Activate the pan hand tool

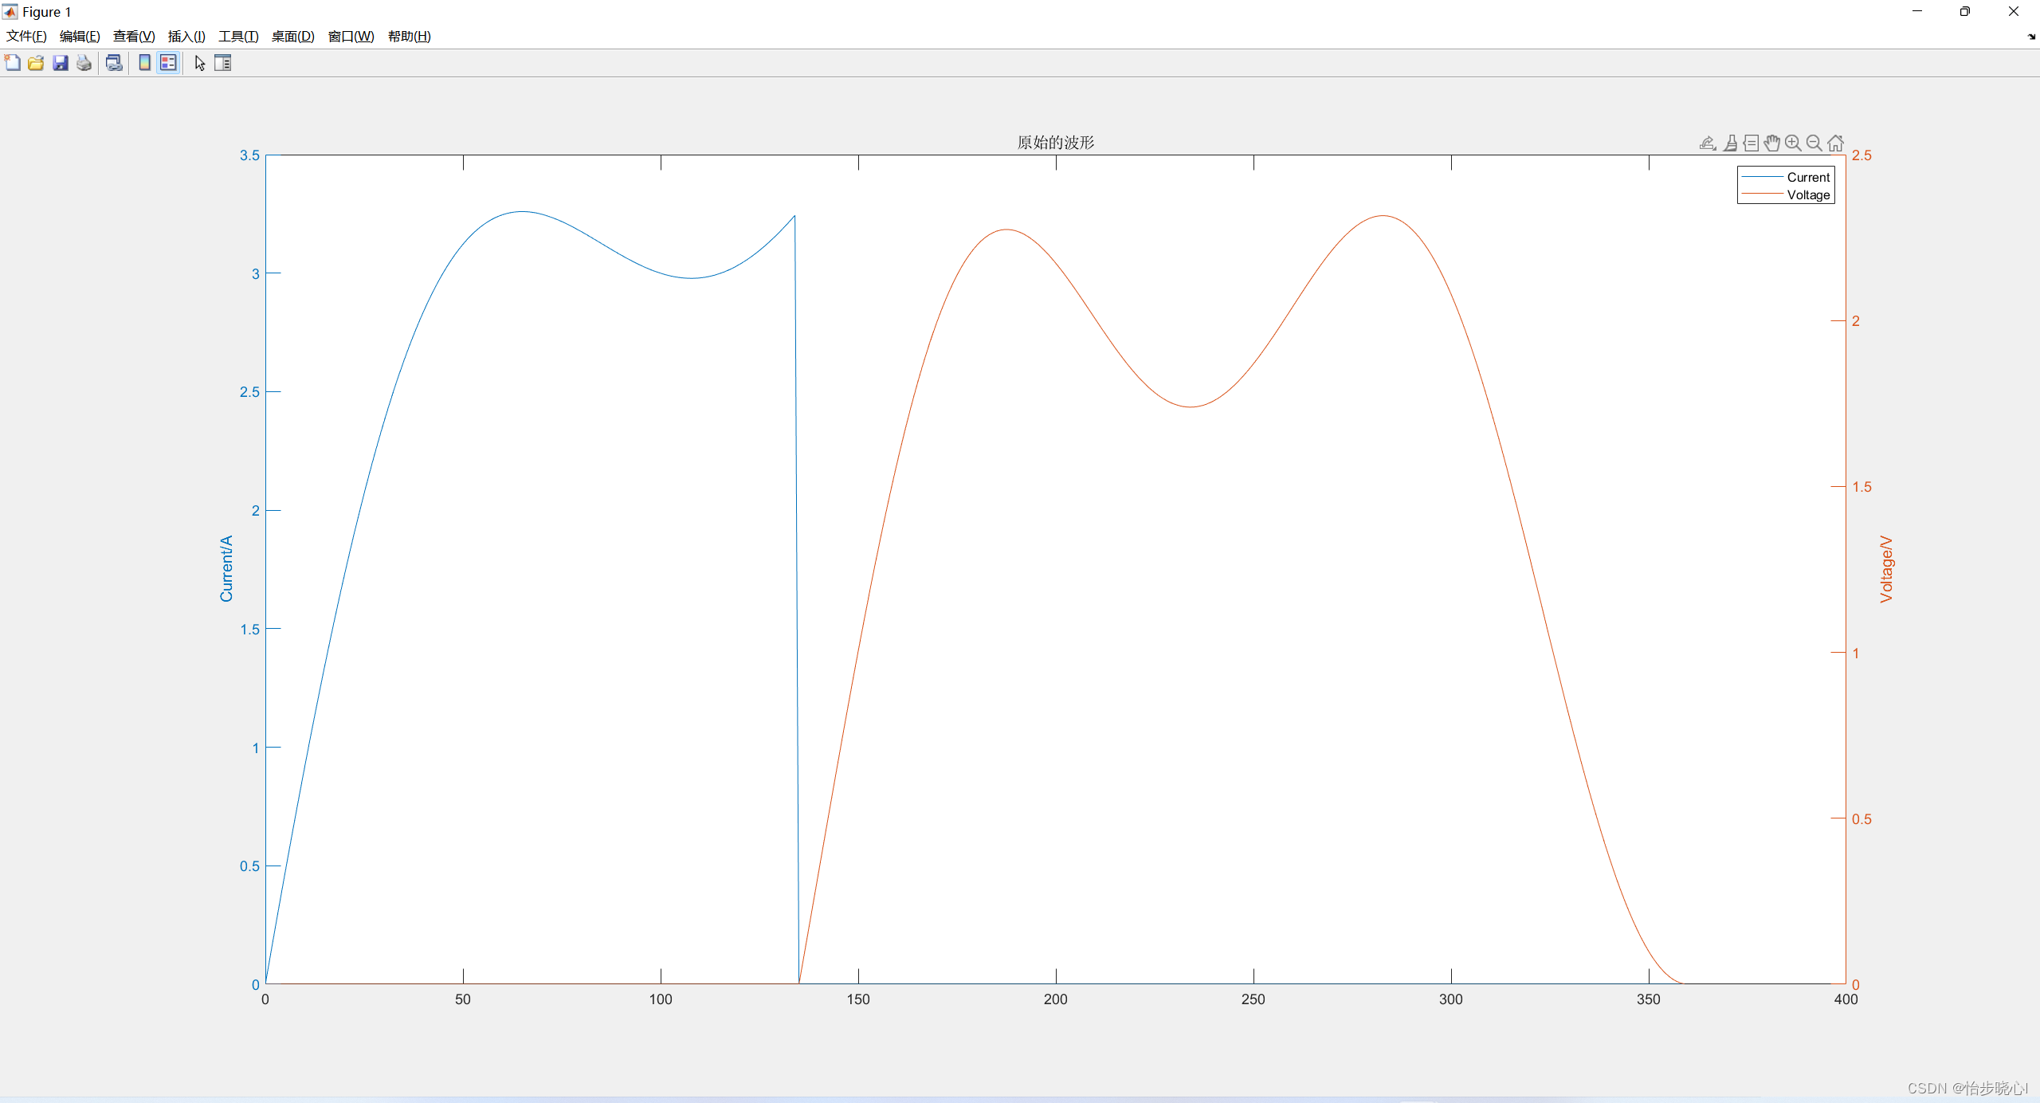[x=1771, y=143]
